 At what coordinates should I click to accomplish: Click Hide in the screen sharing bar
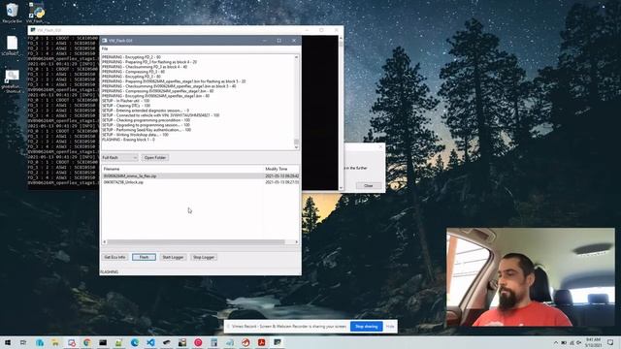pyautogui.click(x=390, y=327)
